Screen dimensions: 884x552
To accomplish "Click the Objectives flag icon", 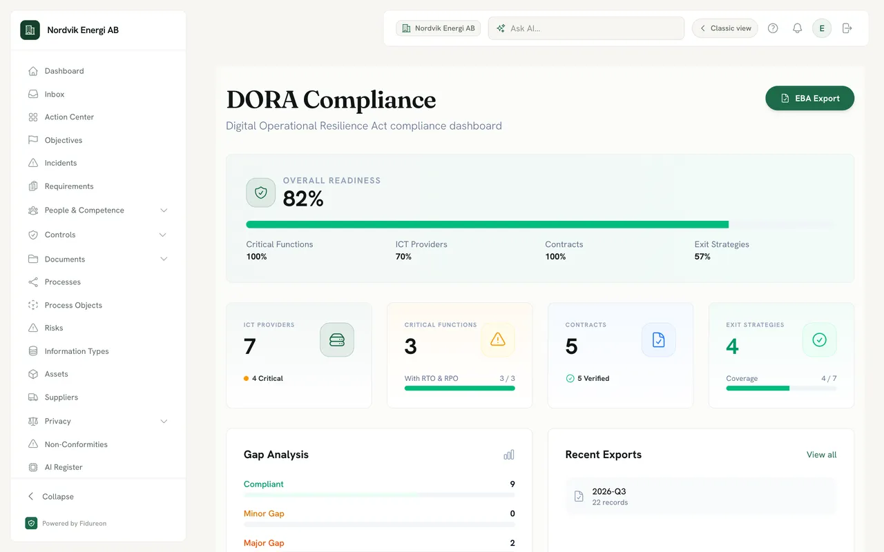I will coord(33,140).
